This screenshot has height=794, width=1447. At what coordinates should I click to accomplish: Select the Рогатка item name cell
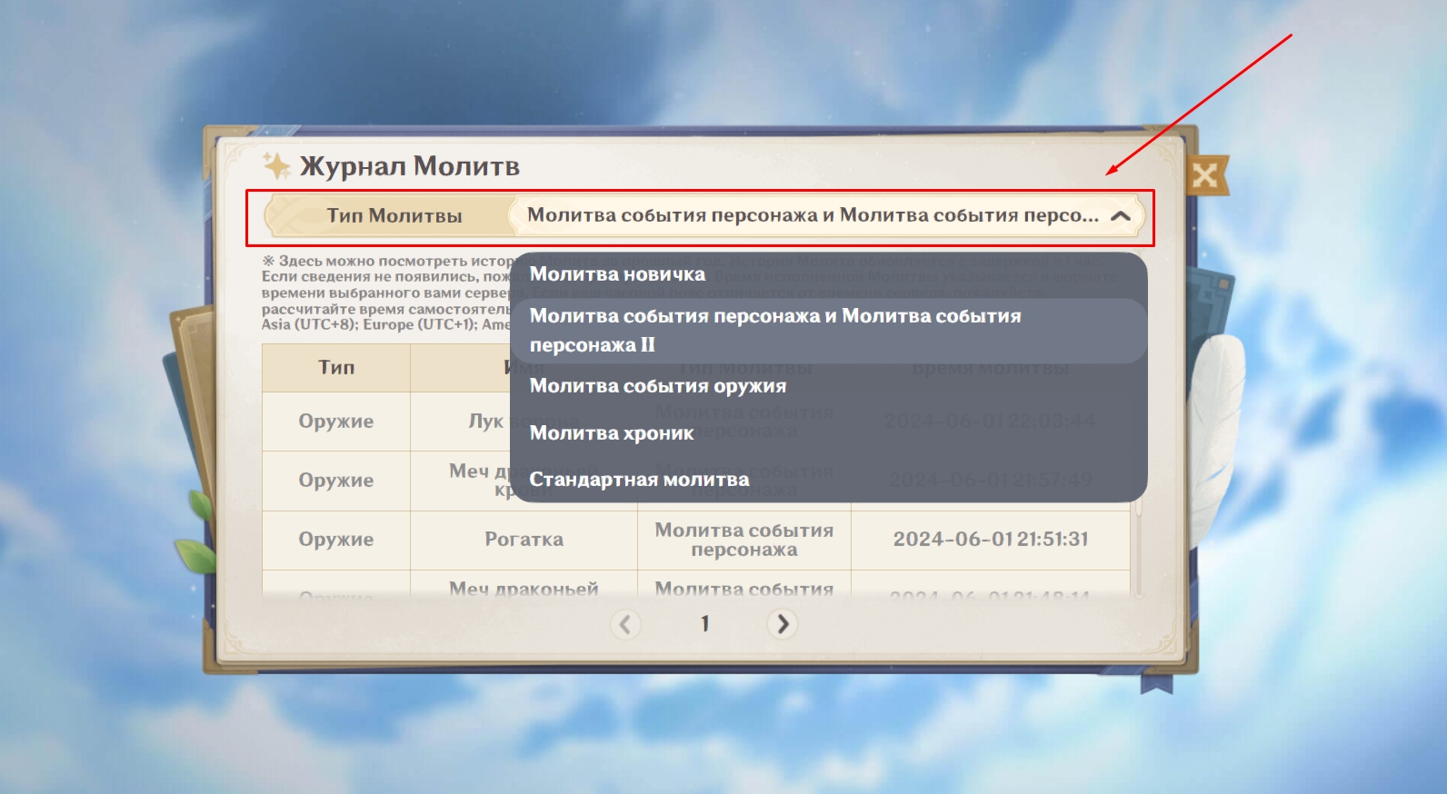pos(524,540)
